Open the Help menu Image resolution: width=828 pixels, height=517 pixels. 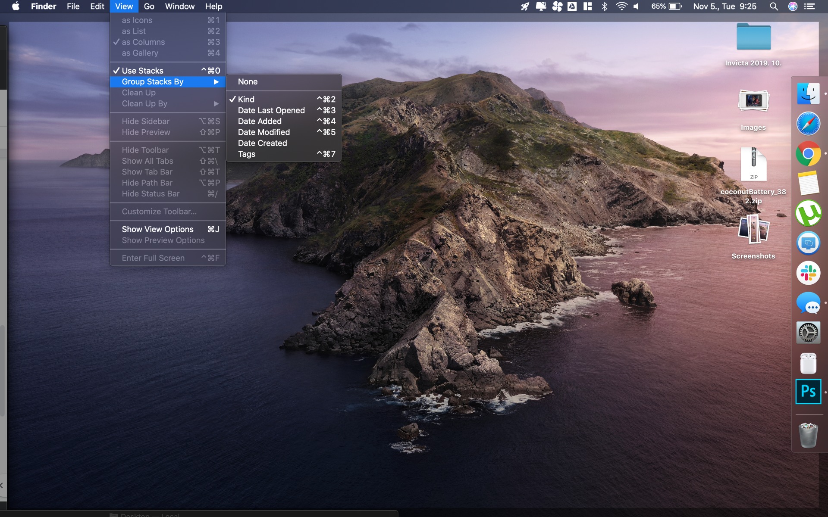pyautogui.click(x=213, y=6)
